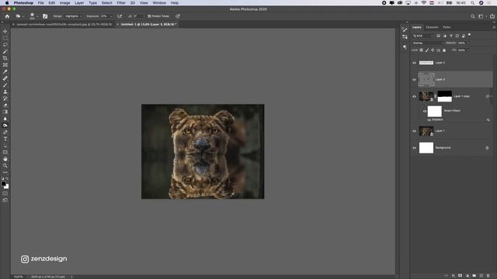Open the Share icon in top right
Screen dimensions: 497x279
coord(492,16)
